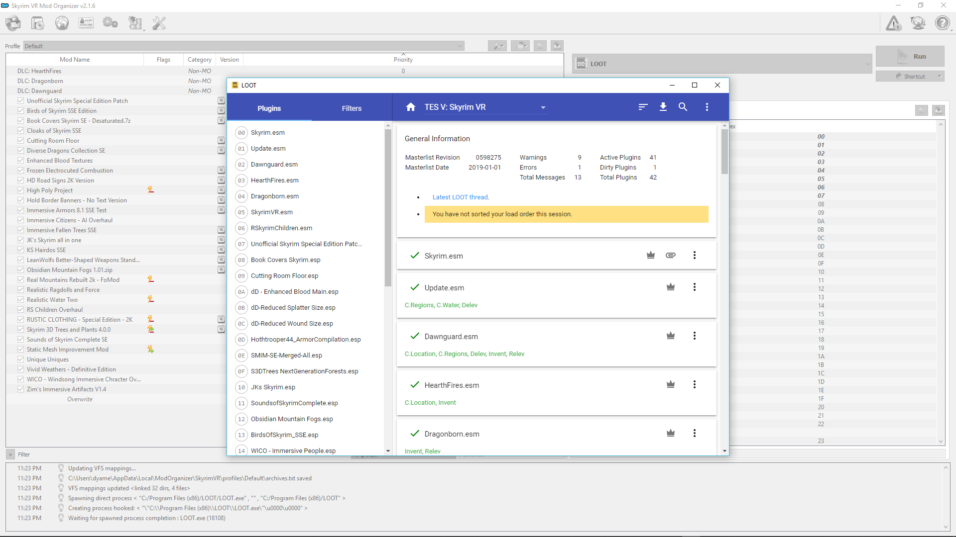
Task: Click the LOOT sort plugins icon
Action: pos(643,107)
